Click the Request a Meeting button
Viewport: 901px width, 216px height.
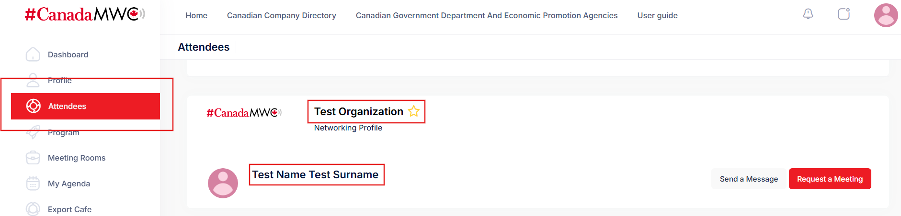830,179
